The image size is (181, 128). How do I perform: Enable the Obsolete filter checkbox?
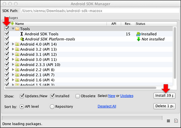tap(78, 96)
